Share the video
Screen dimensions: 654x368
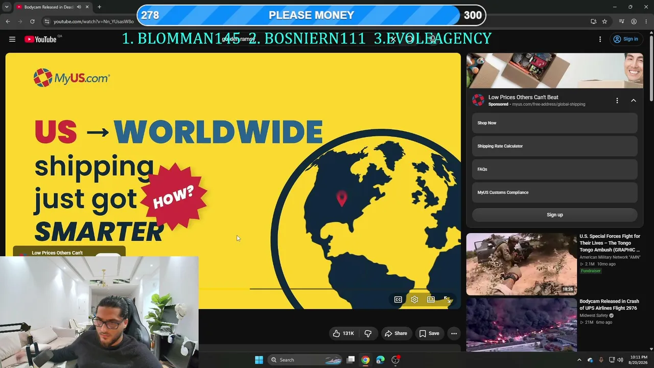pyautogui.click(x=396, y=333)
